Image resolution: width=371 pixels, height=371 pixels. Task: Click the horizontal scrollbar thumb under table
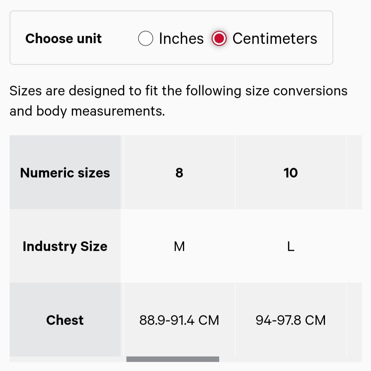click(x=173, y=359)
